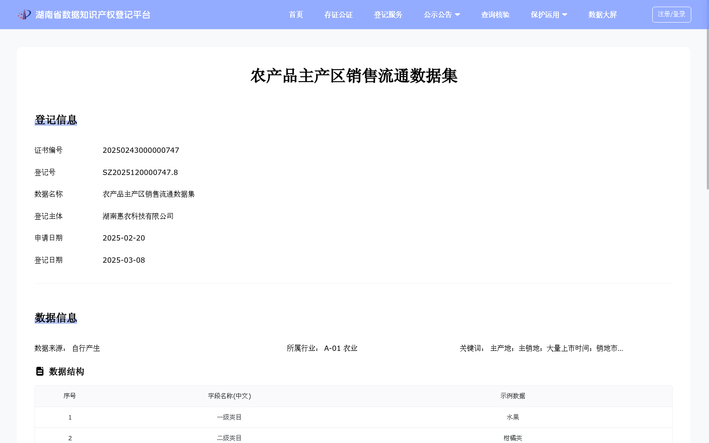Viewport: 709px width, 443px height.
Task: Click the 水果 example data cell
Action: 513,417
